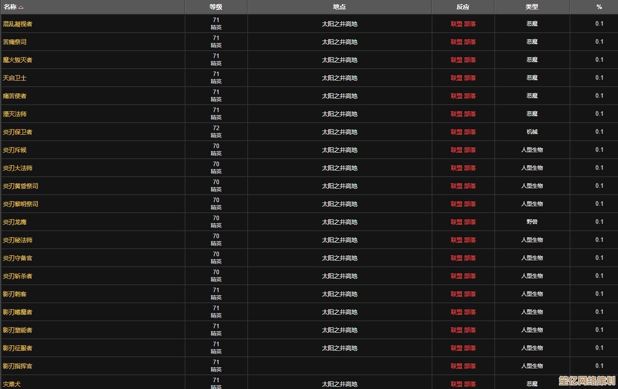Click the sort arrow beside 名称 header

(21, 7)
